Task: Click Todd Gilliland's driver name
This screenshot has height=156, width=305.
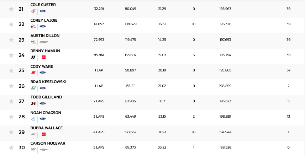Action: (46, 97)
